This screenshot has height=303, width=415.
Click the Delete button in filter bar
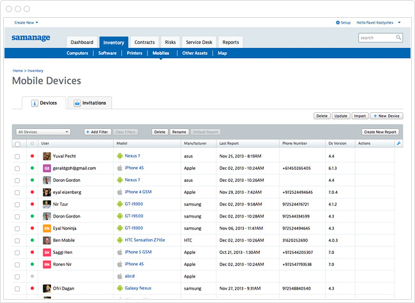[x=160, y=131]
